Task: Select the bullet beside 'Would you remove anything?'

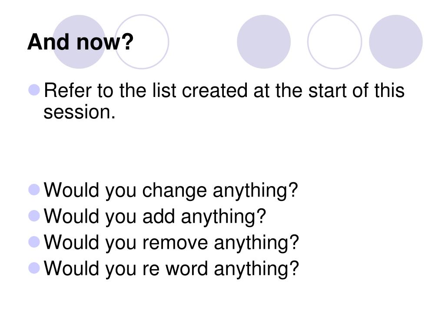Action: pos(34,242)
